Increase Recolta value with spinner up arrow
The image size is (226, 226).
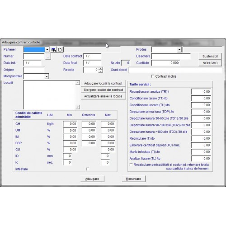(x=100, y=69)
